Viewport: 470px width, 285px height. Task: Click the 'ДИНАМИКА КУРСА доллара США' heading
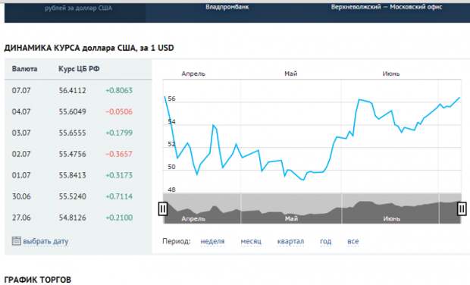(89, 48)
